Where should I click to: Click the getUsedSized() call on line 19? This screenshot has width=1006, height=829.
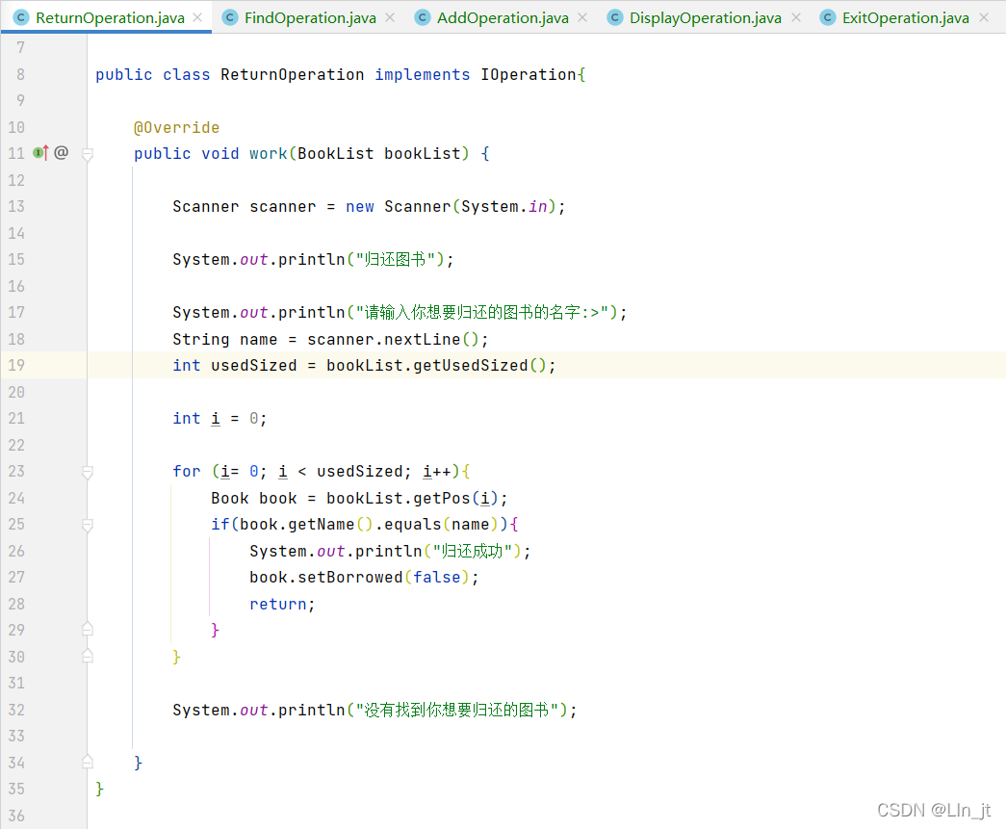(x=479, y=365)
